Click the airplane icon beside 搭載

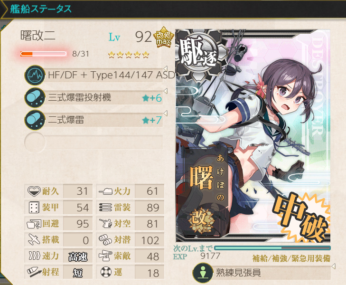[34, 240]
